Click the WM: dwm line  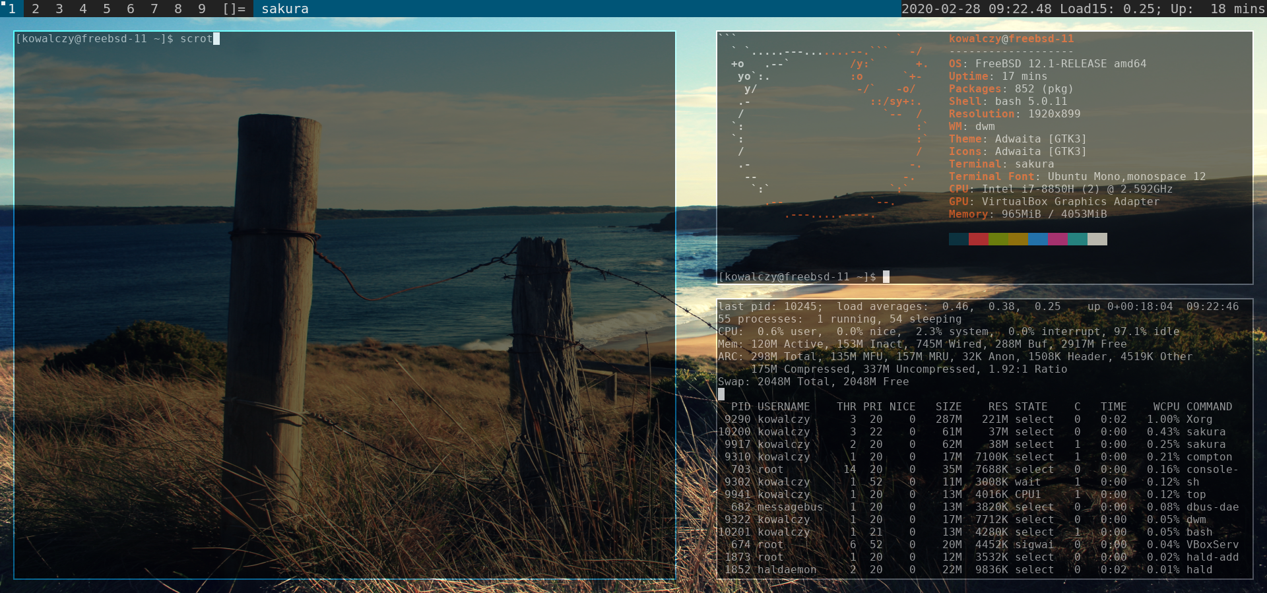[x=971, y=126]
